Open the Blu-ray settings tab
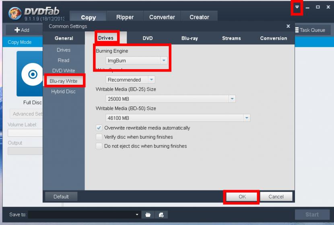Image resolution: width=334 pixels, height=225 pixels. [x=190, y=38]
